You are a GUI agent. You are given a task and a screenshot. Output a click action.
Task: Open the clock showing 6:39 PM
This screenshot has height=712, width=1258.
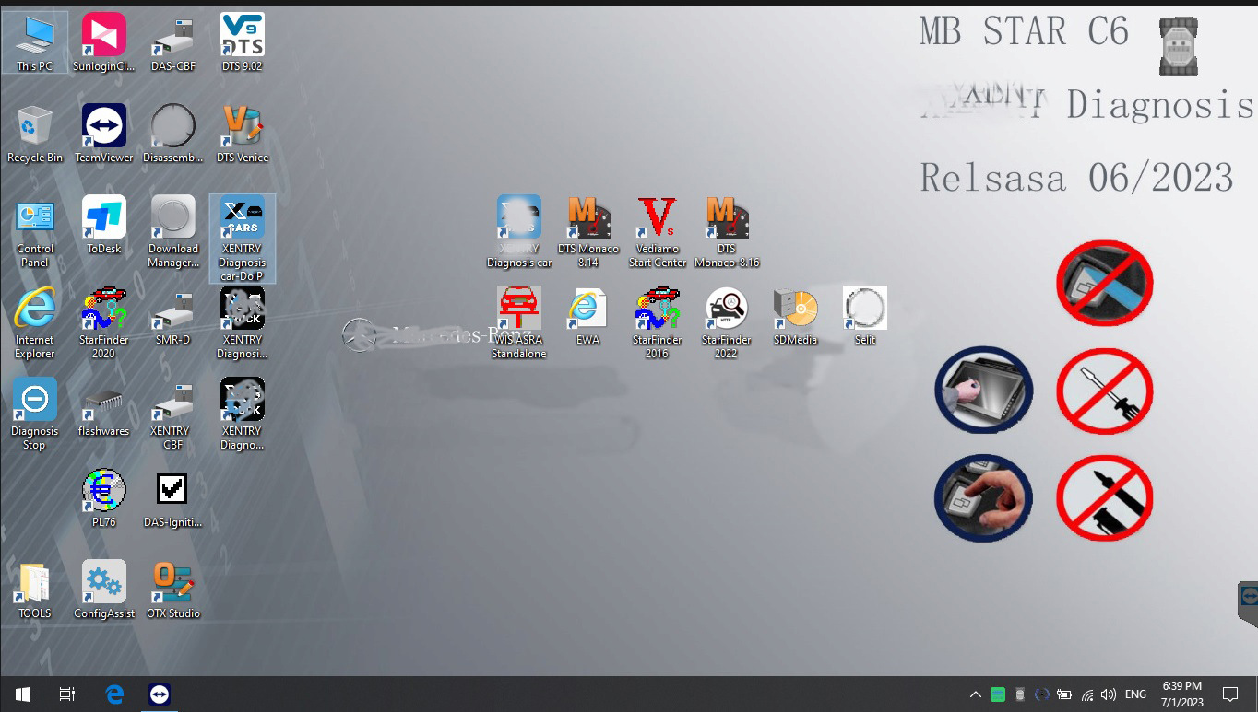tap(1181, 694)
